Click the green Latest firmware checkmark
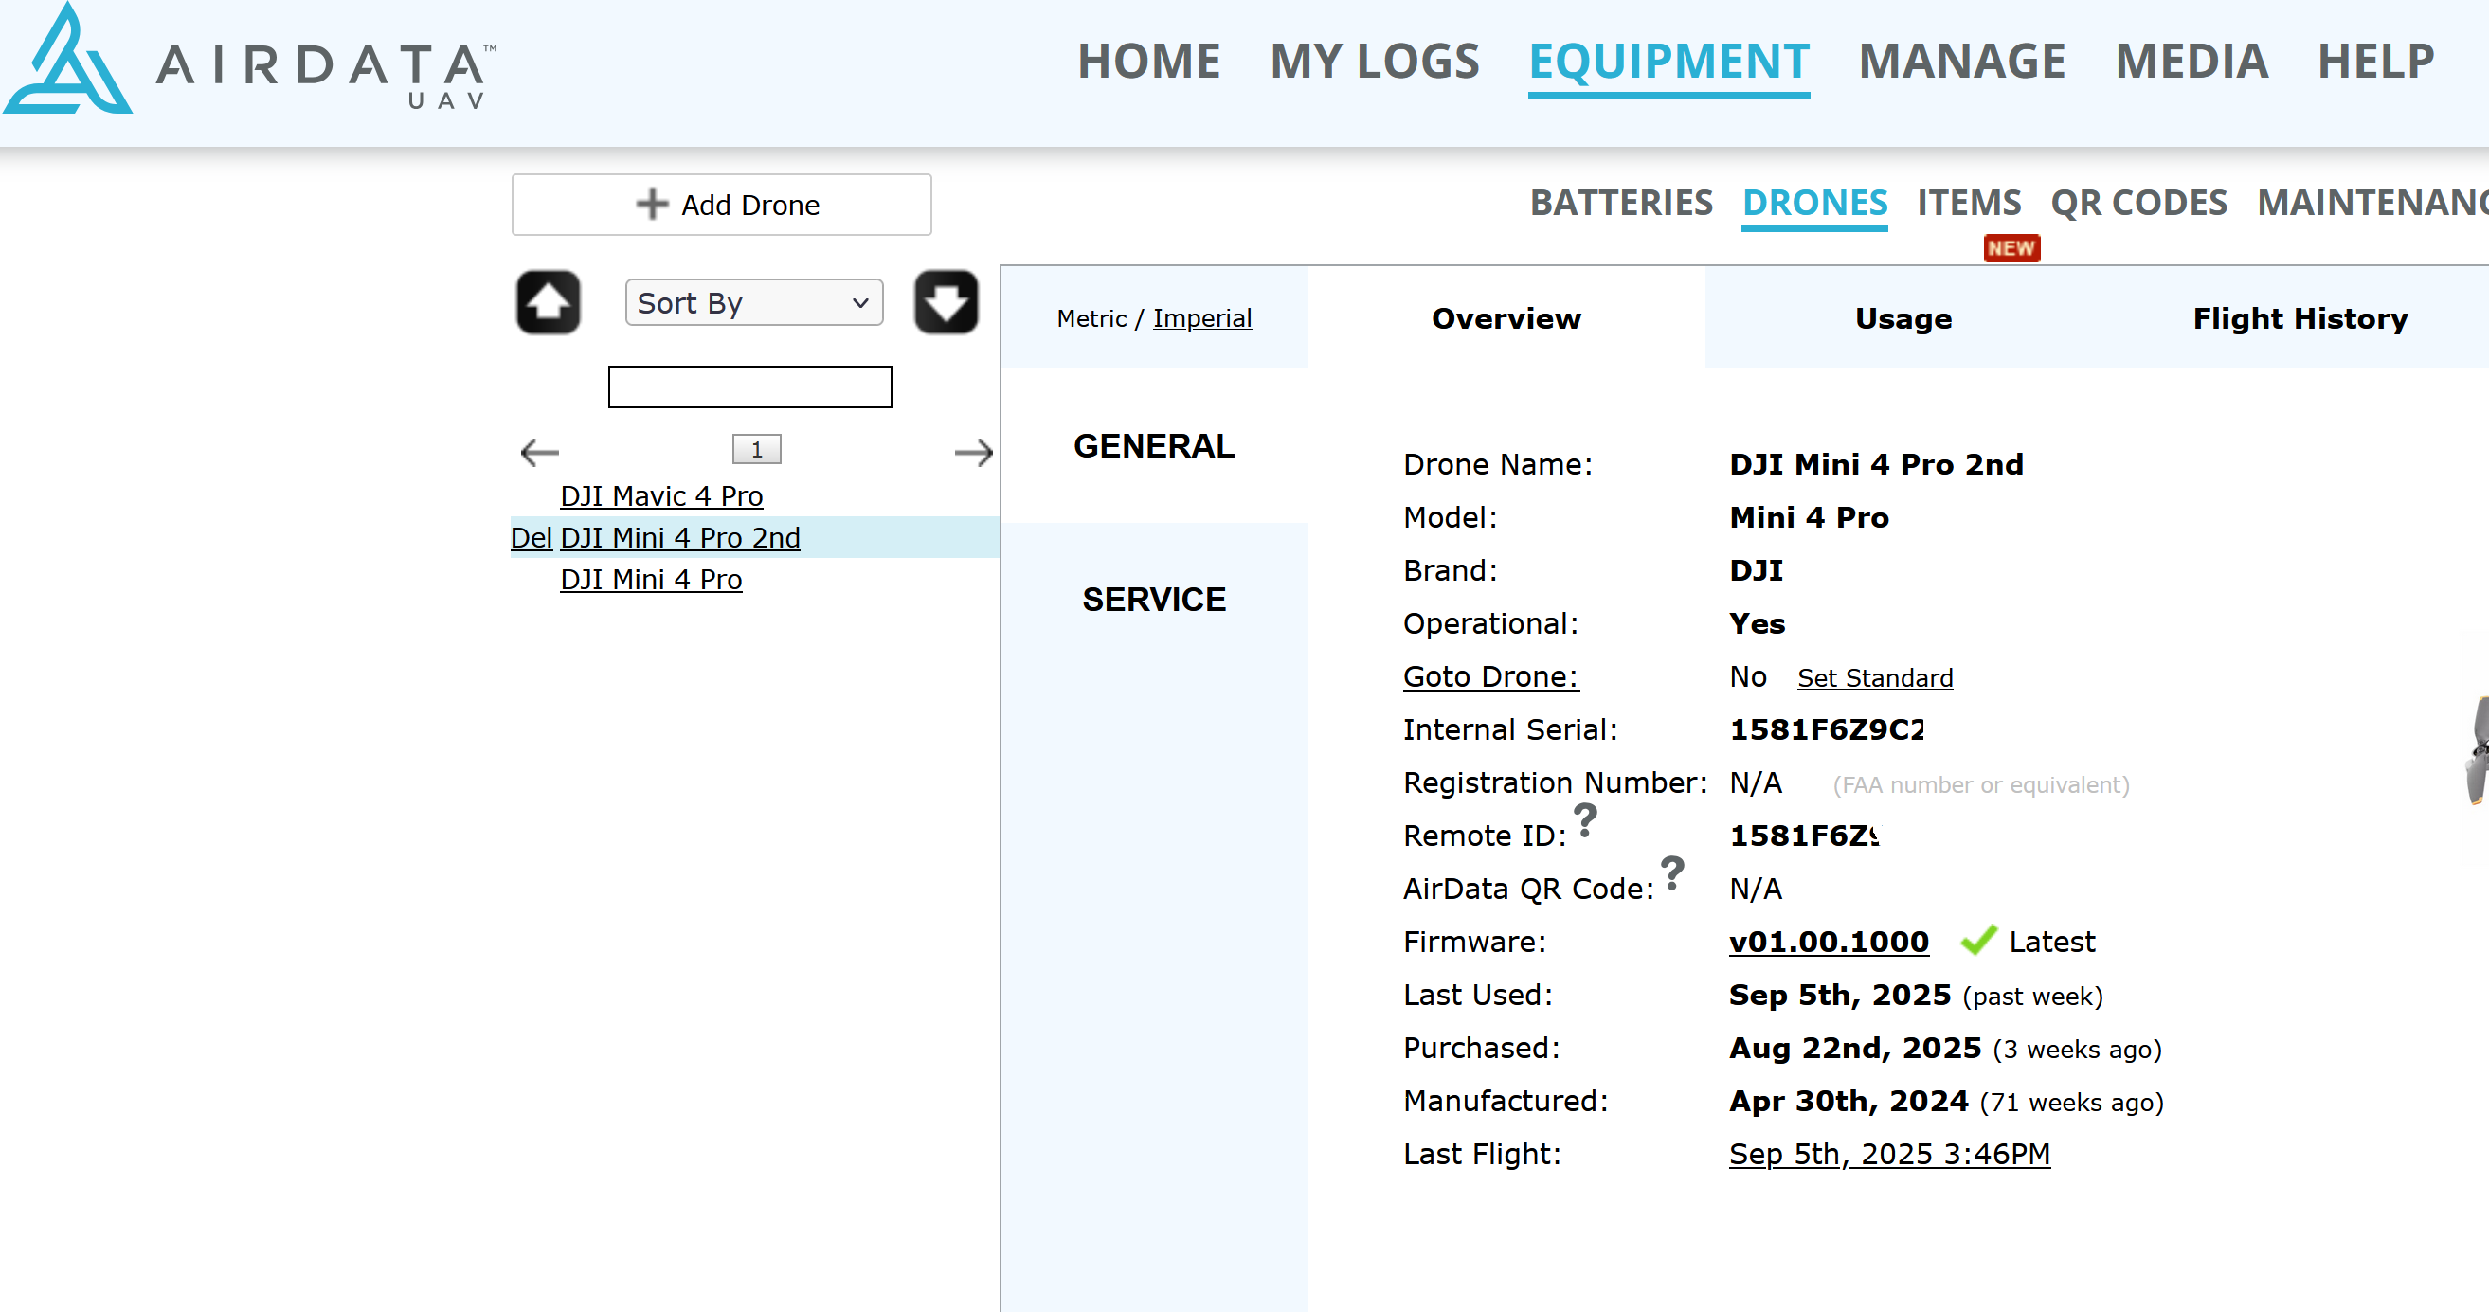 (1978, 940)
